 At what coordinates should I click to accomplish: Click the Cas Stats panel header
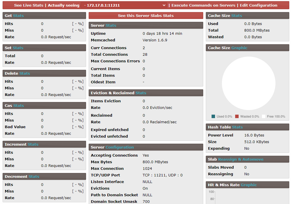(44, 105)
